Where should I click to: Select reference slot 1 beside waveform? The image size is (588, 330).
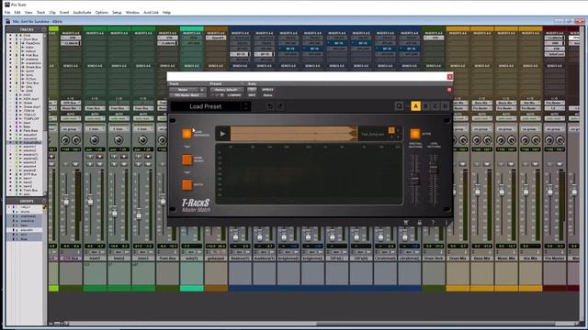pos(391,130)
